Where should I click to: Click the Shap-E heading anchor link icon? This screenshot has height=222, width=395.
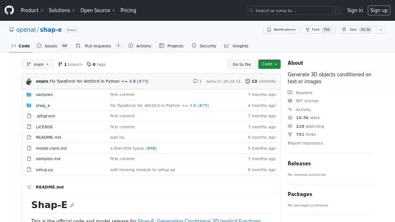click(x=72, y=205)
